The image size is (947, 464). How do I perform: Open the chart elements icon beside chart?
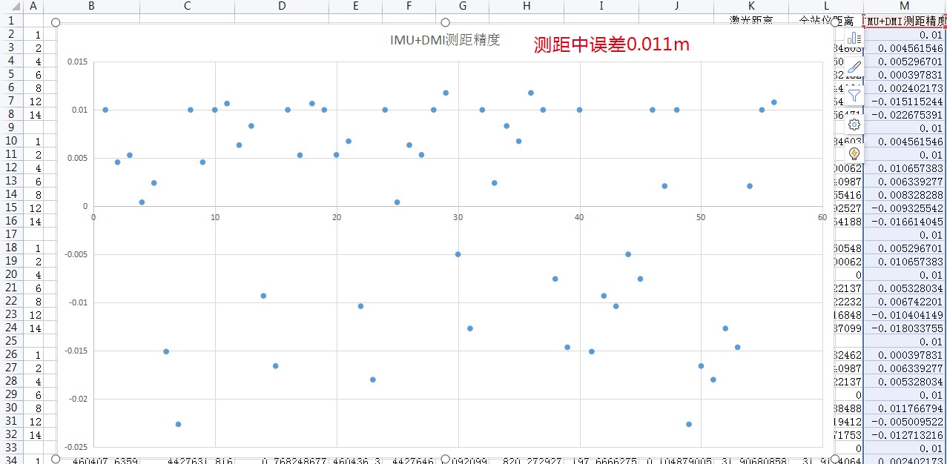point(854,38)
